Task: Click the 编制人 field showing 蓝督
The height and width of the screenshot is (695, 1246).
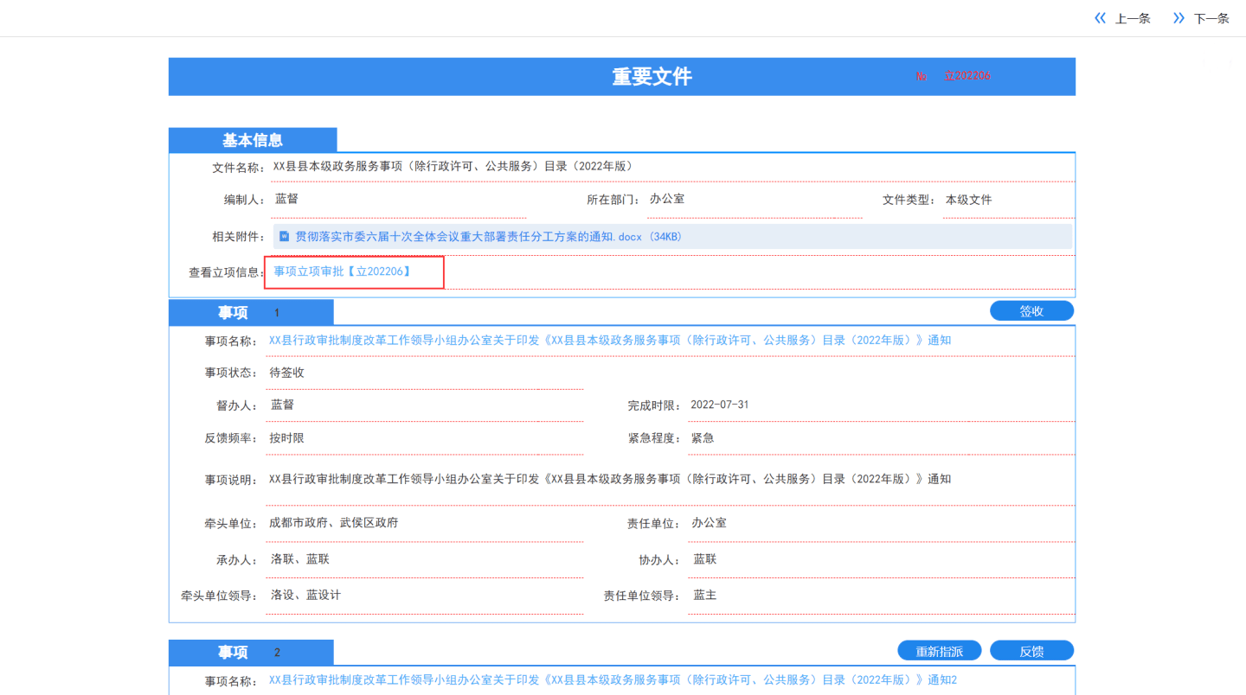Action: 398,199
